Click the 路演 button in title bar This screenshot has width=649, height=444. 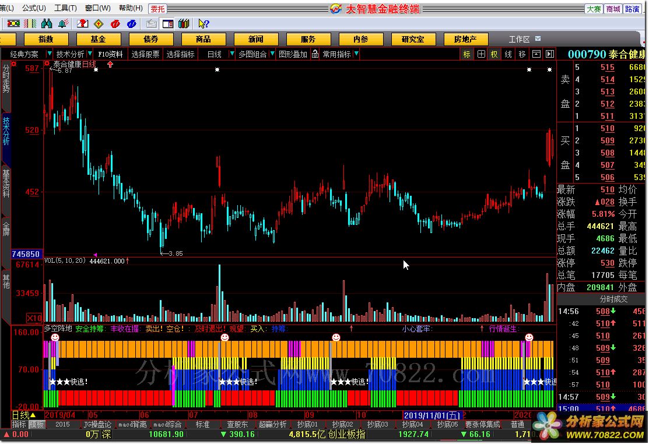tap(633, 9)
